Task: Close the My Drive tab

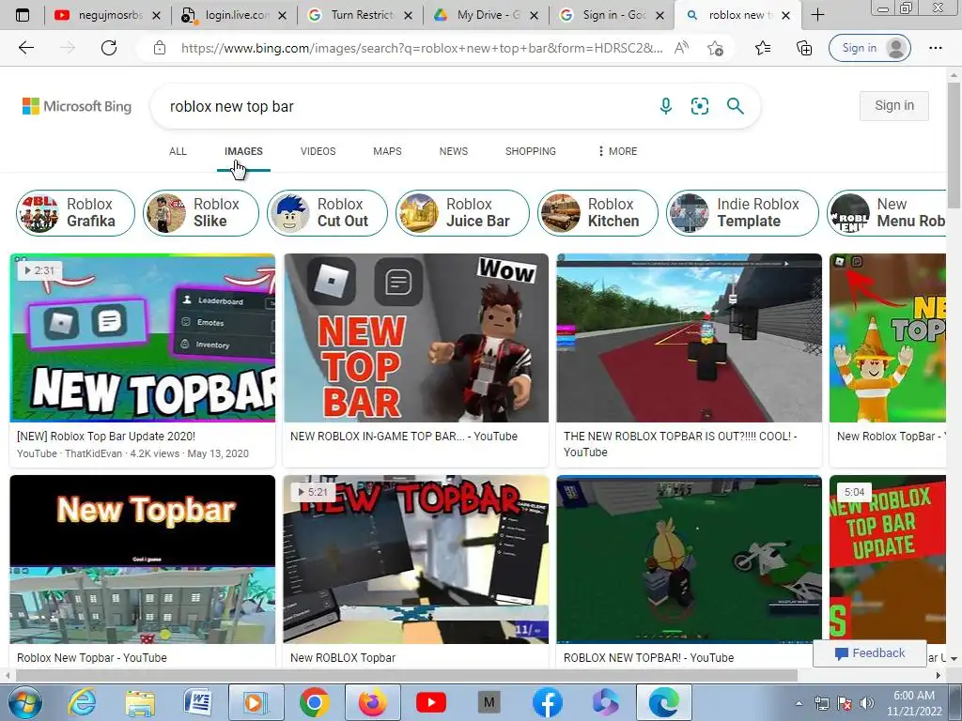Action: click(x=535, y=15)
